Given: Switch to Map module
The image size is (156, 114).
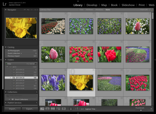Looking at the screenshot, I should [104, 5].
